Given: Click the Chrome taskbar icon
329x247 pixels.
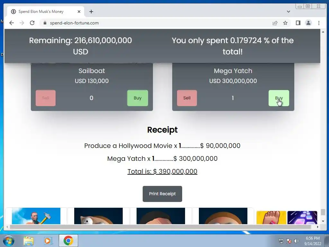Looking at the screenshot, I should [68, 241].
